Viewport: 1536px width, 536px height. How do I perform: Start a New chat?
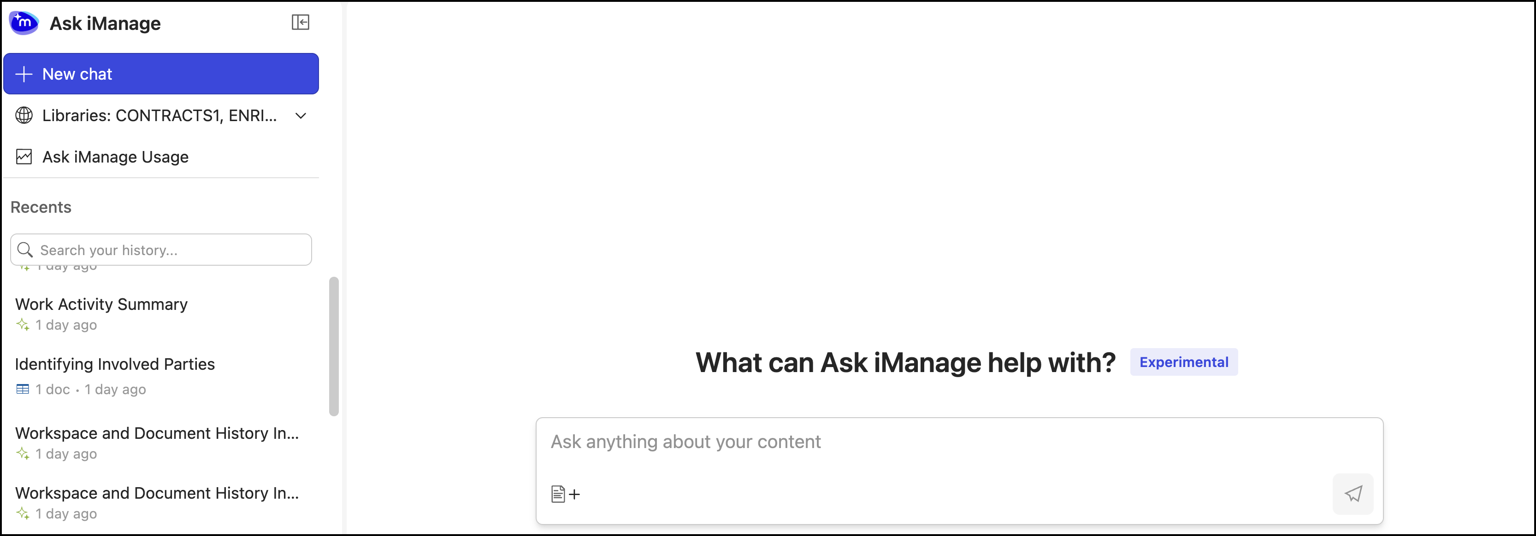click(x=160, y=74)
